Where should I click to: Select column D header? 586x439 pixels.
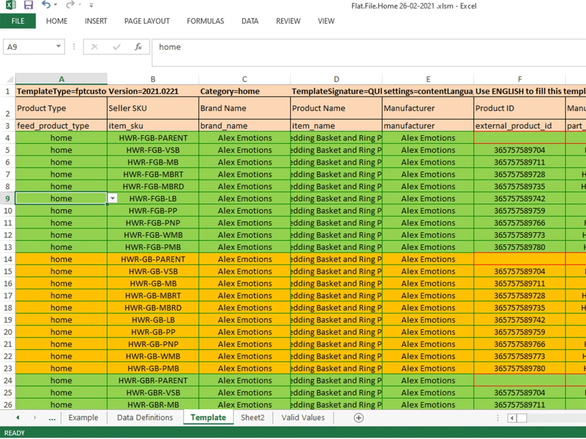(x=336, y=79)
